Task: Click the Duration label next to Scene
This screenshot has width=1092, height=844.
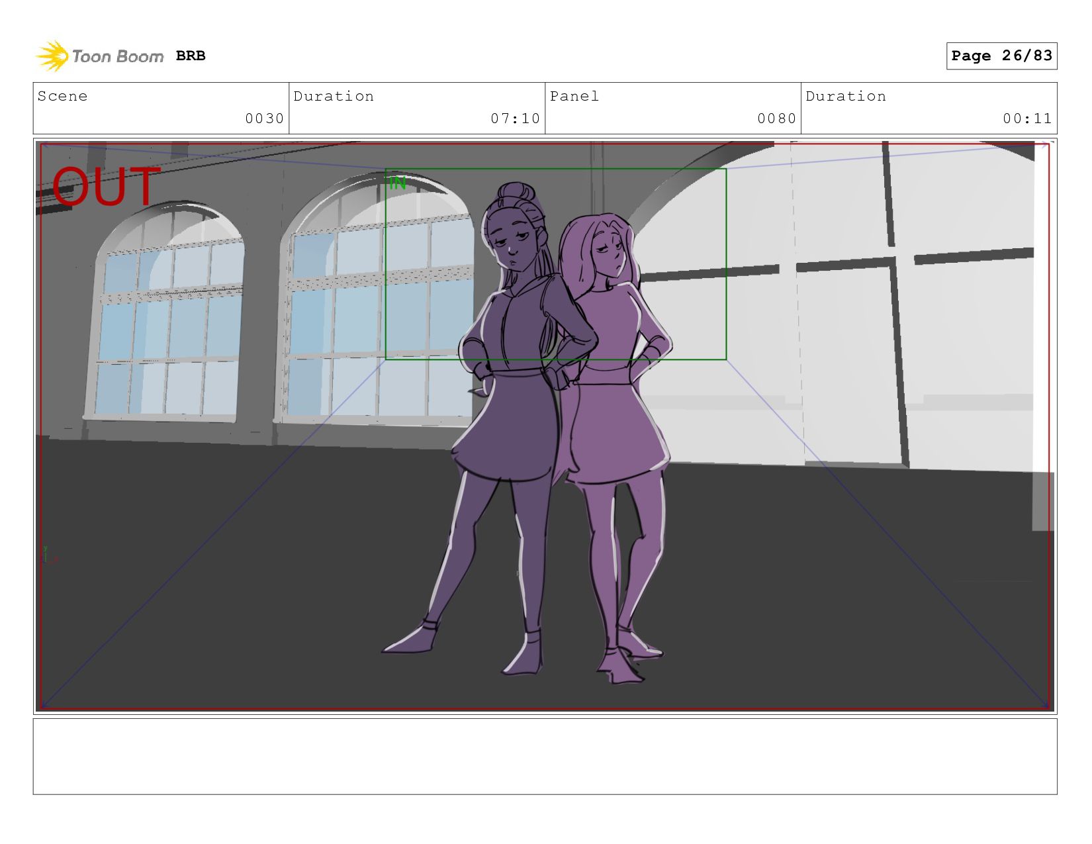Action: (334, 96)
